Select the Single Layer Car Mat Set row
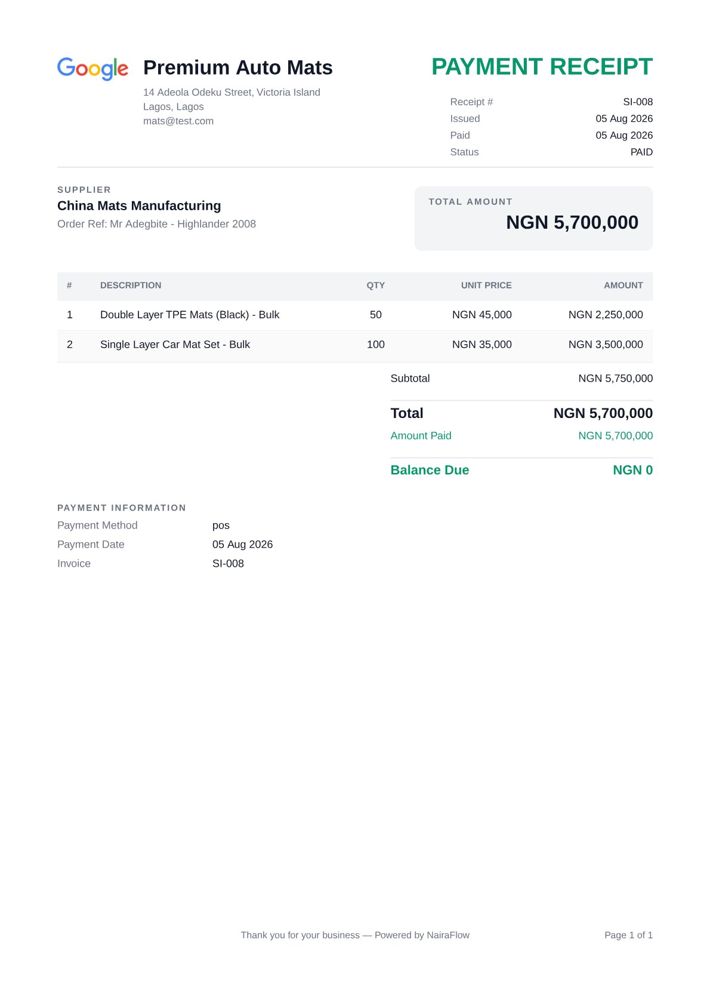710x1005 pixels. (355, 345)
